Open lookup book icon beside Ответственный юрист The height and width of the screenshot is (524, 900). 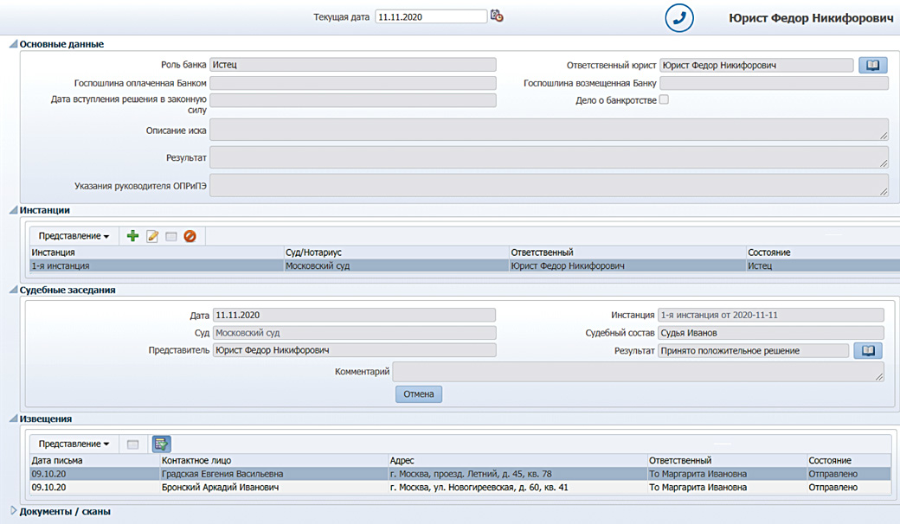point(872,65)
